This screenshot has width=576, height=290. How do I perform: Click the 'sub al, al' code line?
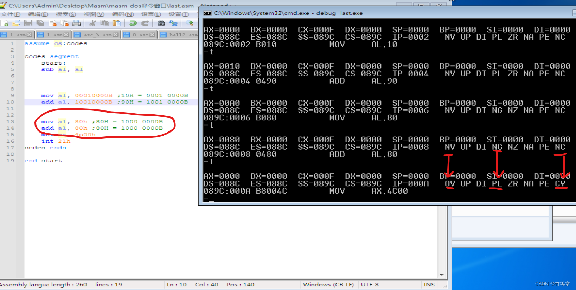click(62, 69)
